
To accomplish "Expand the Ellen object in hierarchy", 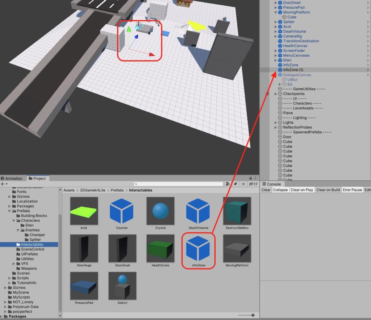I will [x=276, y=60].
